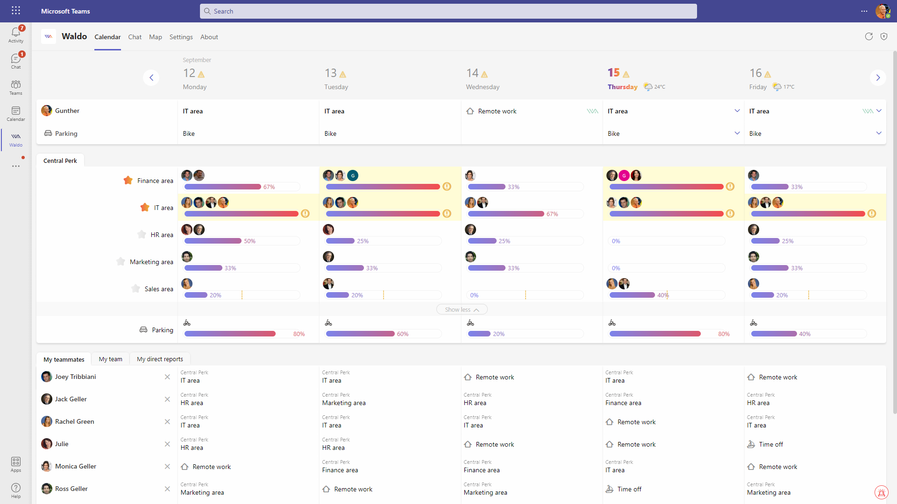Click Monday's 80% parking occupancy bar
Screen dimensions: 897x504
click(230, 334)
